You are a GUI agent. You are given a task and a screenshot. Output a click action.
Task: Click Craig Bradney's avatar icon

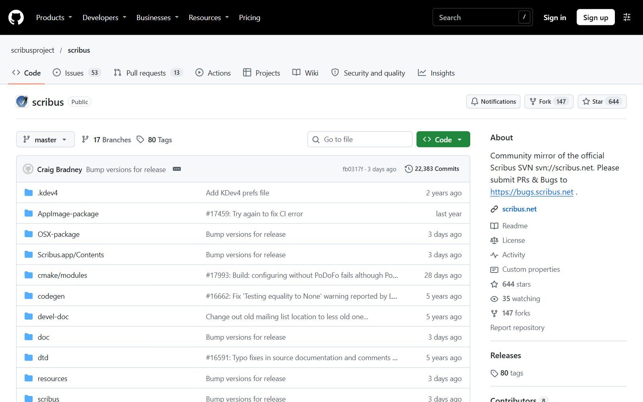(28, 169)
